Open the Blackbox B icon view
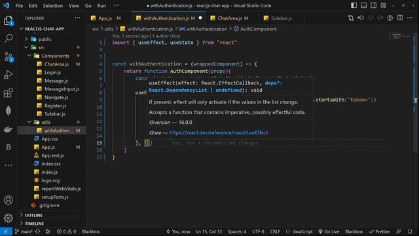The width and height of the screenshot is (419, 236). (x=9, y=147)
